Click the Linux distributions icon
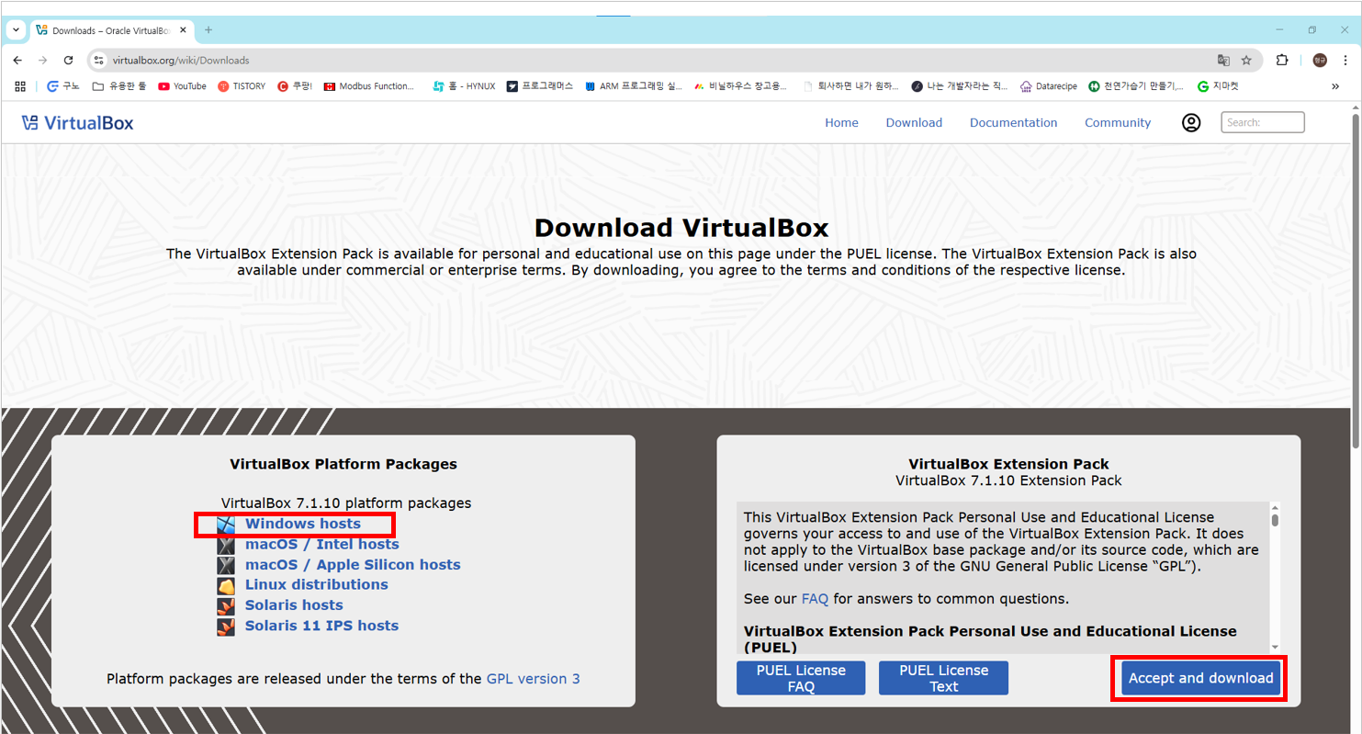 pos(226,585)
